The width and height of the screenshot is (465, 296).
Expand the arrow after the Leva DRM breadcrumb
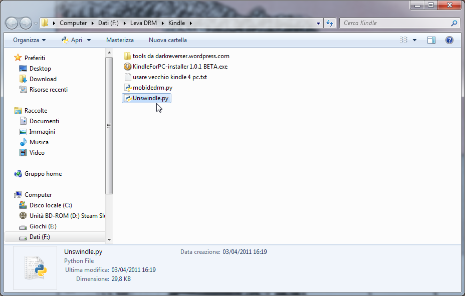(x=162, y=23)
